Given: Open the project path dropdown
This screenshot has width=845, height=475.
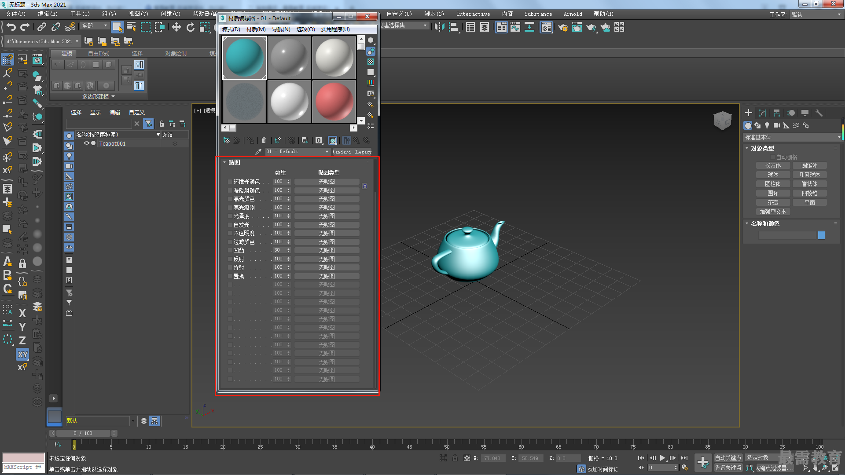Looking at the screenshot, I should pos(42,41).
